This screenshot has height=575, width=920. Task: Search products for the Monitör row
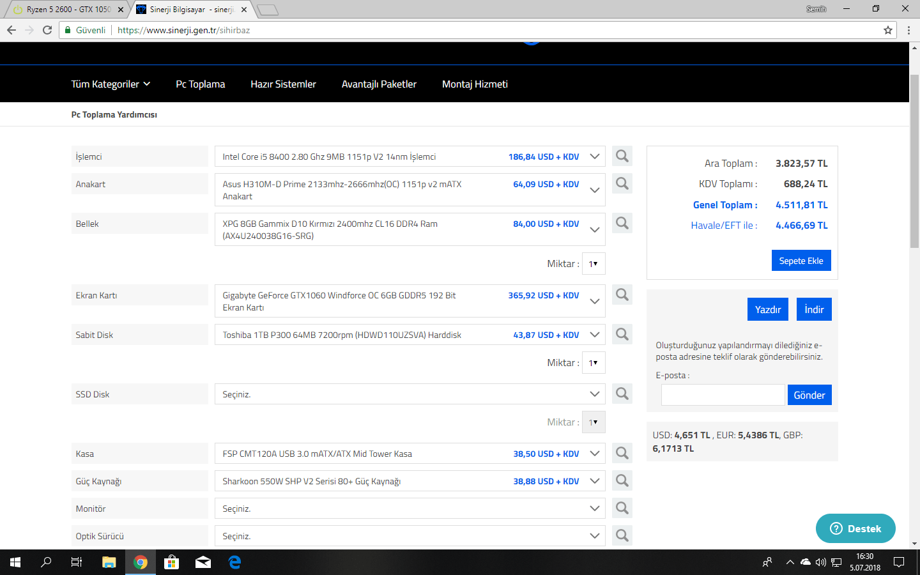622,508
